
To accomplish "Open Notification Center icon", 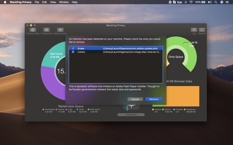I will click(227, 2).
